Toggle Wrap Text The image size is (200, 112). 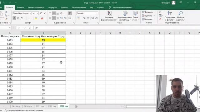[x=70, y=13]
